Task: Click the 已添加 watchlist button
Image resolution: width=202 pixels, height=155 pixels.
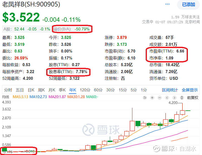Action: click(x=188, y=5)
